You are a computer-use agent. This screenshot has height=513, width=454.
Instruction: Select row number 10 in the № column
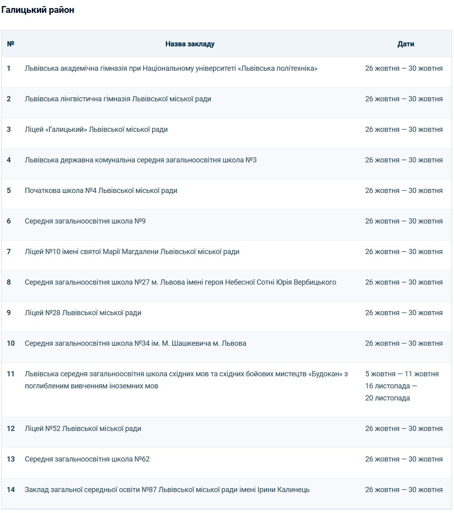point(11,343)
